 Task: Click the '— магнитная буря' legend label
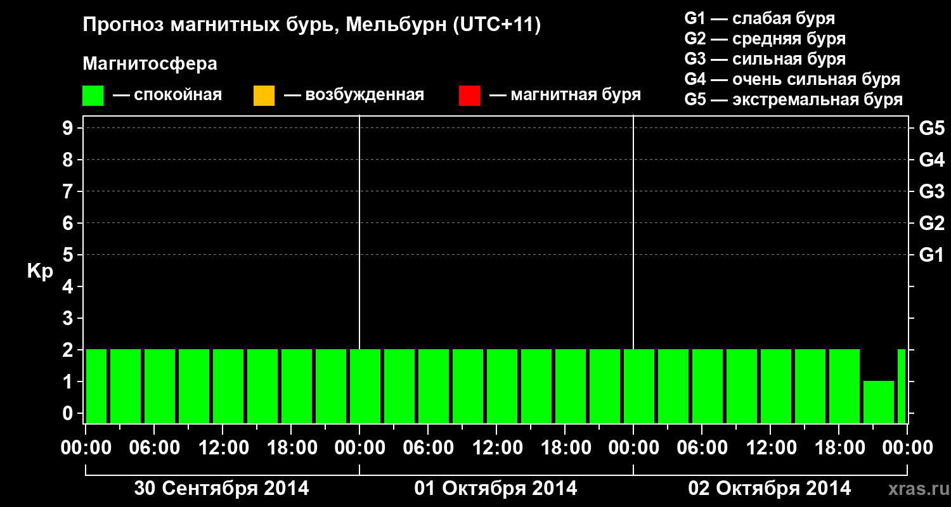566,95
